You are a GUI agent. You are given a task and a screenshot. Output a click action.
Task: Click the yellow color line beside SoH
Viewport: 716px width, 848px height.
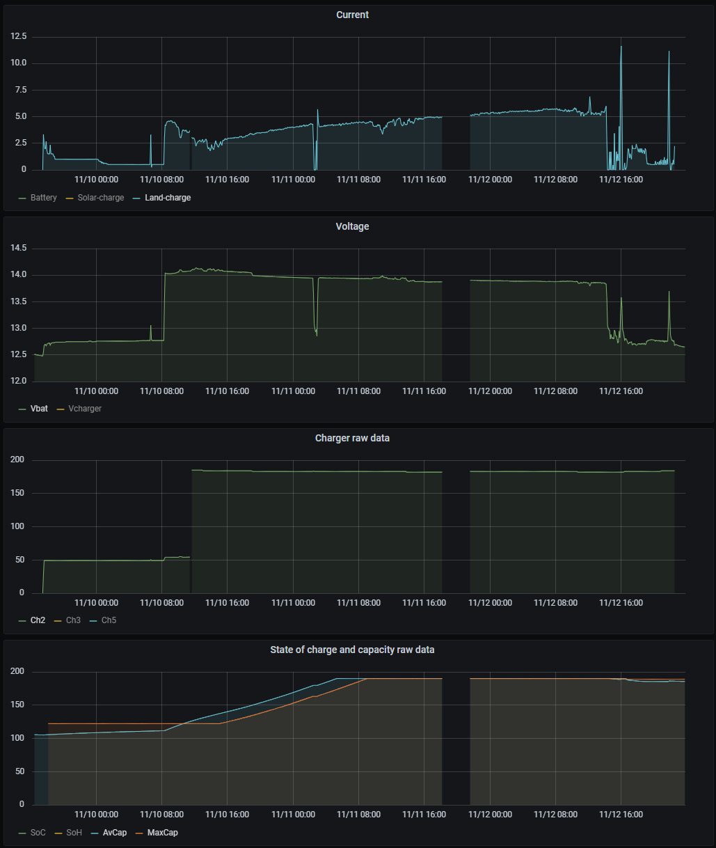tap(58, 833)
